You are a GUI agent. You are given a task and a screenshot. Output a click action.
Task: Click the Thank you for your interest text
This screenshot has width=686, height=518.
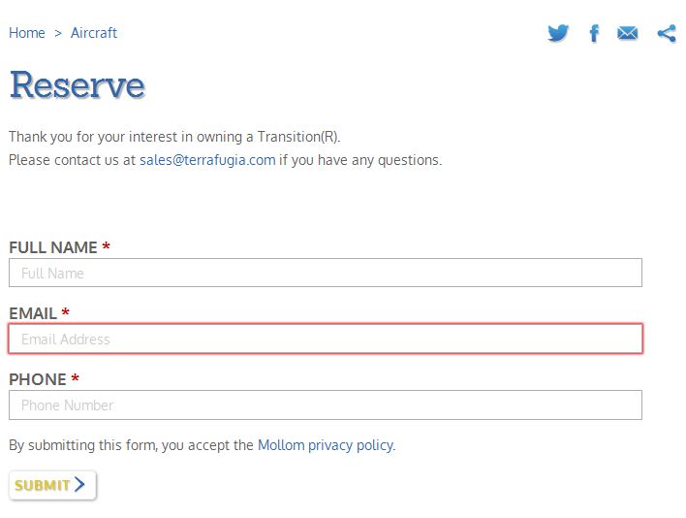[174, 137]
